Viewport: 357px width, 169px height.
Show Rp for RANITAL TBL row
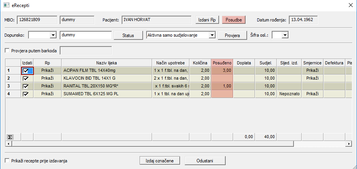click(48, 86)
